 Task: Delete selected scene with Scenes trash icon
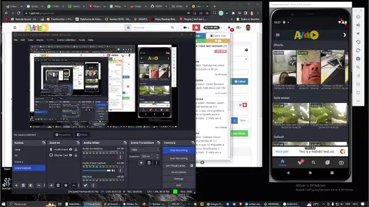(23, 185)
